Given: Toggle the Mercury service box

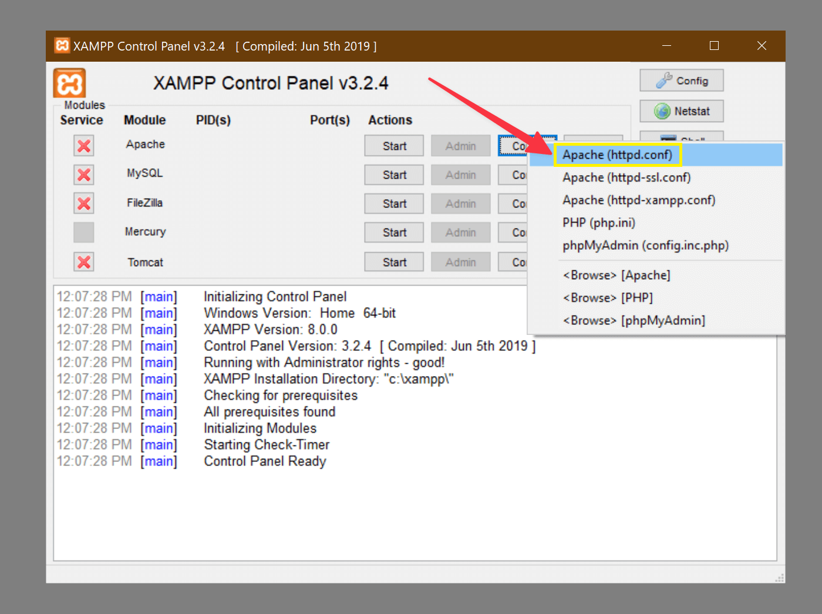Looking at the screenshot, I should click(x=84, y=232).
